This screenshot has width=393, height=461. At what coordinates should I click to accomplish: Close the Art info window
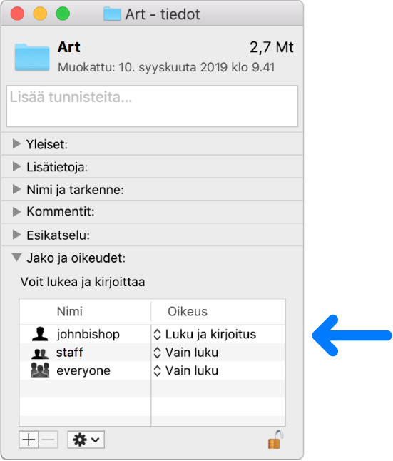(17, 14)
